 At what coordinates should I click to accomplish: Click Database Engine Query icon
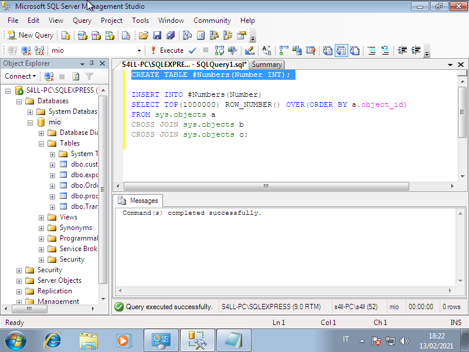point(66,35)
